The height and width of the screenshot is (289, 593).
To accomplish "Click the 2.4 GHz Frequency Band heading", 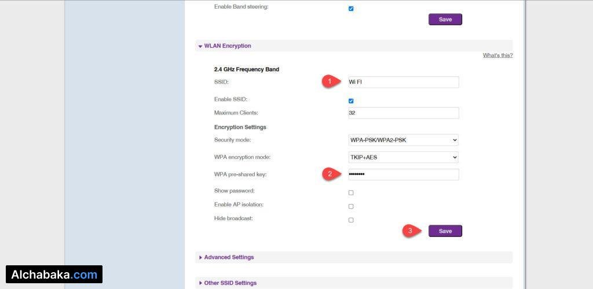I will (247, 69).
